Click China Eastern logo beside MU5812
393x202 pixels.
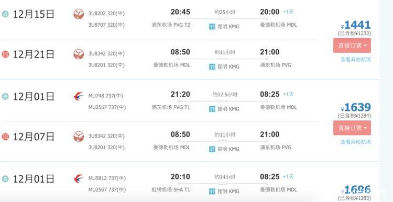pyautogui.click(x=79, y=178)
